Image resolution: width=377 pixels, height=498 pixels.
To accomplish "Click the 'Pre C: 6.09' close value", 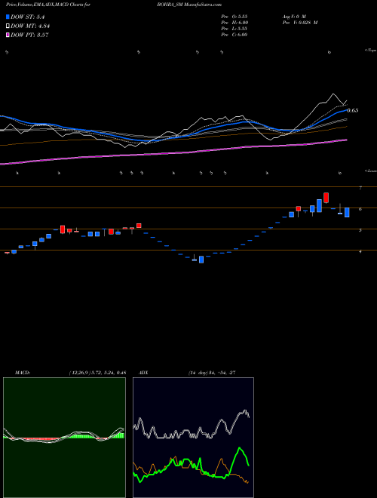I will (x=234, y=35).
